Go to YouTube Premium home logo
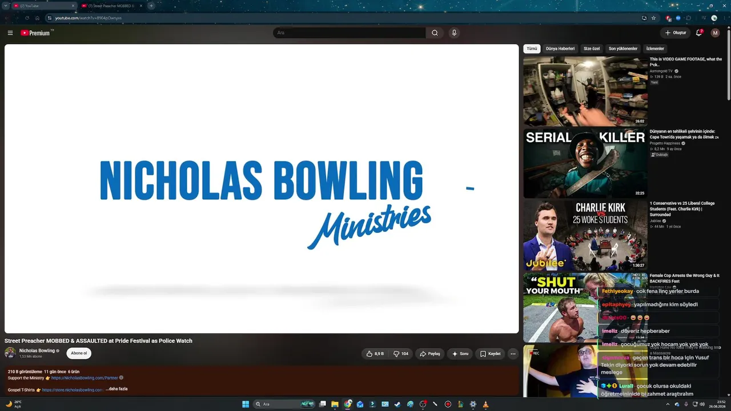Image resolution: width=731 pixels, height=411 pixels. (x=36, y=33)
